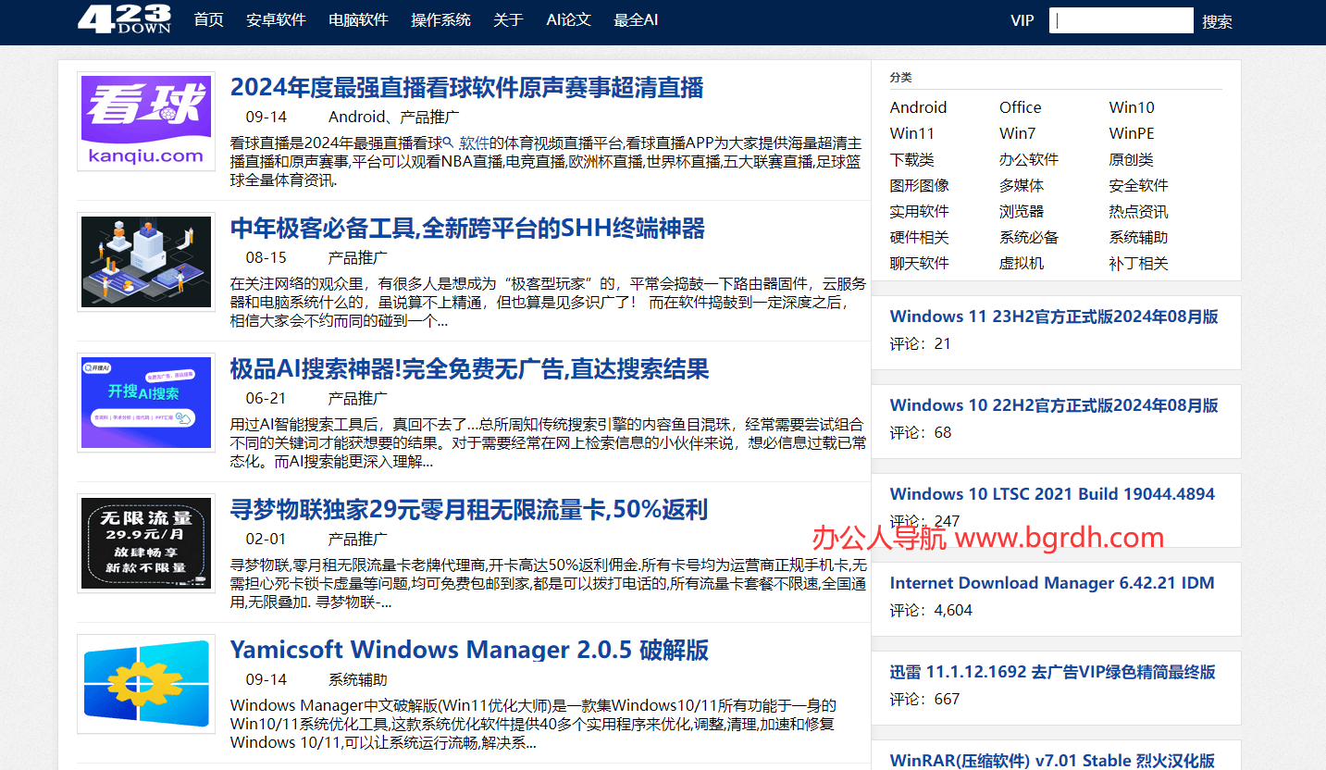Open the 极品AI搜索神器 article title
The width and height of the screenshot is (1326, 770).
[468, 369]
